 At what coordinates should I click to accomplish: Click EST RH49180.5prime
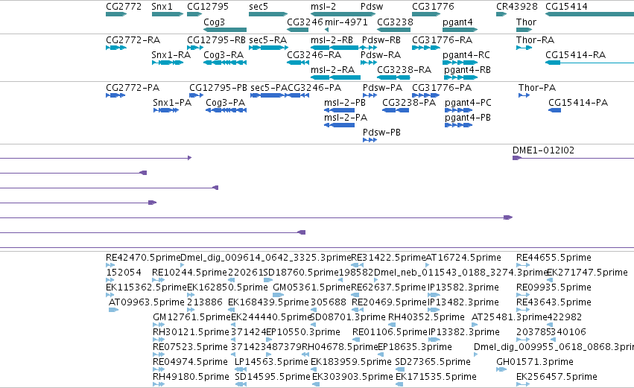[159, 384]
